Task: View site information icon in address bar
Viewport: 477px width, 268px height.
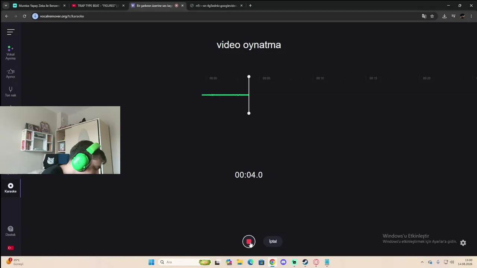Action: coord(35,16)
